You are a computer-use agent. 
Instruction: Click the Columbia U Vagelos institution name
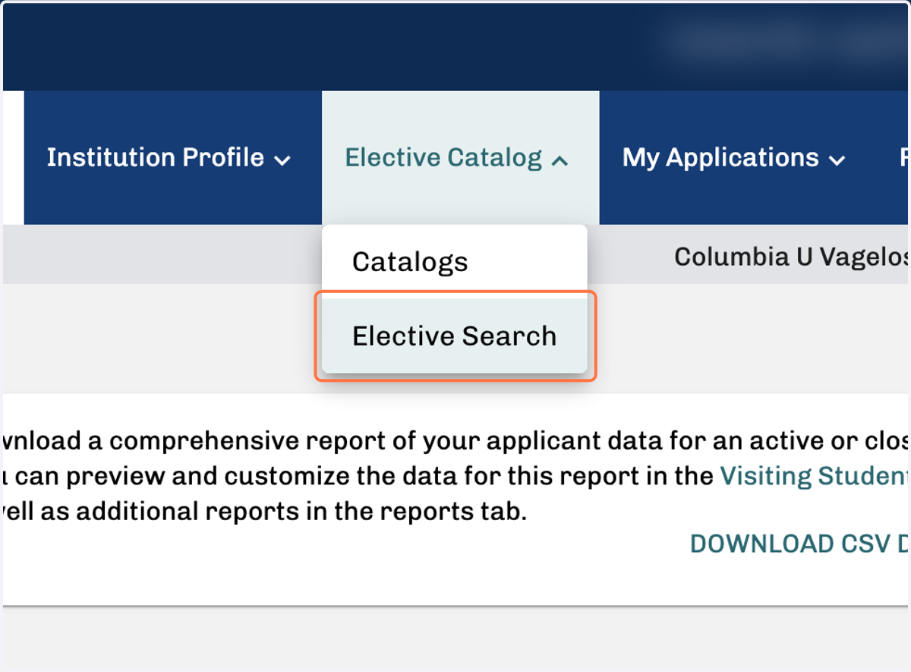[x=792, y=257]
